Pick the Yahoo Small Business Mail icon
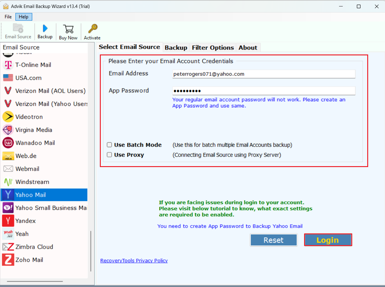 tap(8, 208)
